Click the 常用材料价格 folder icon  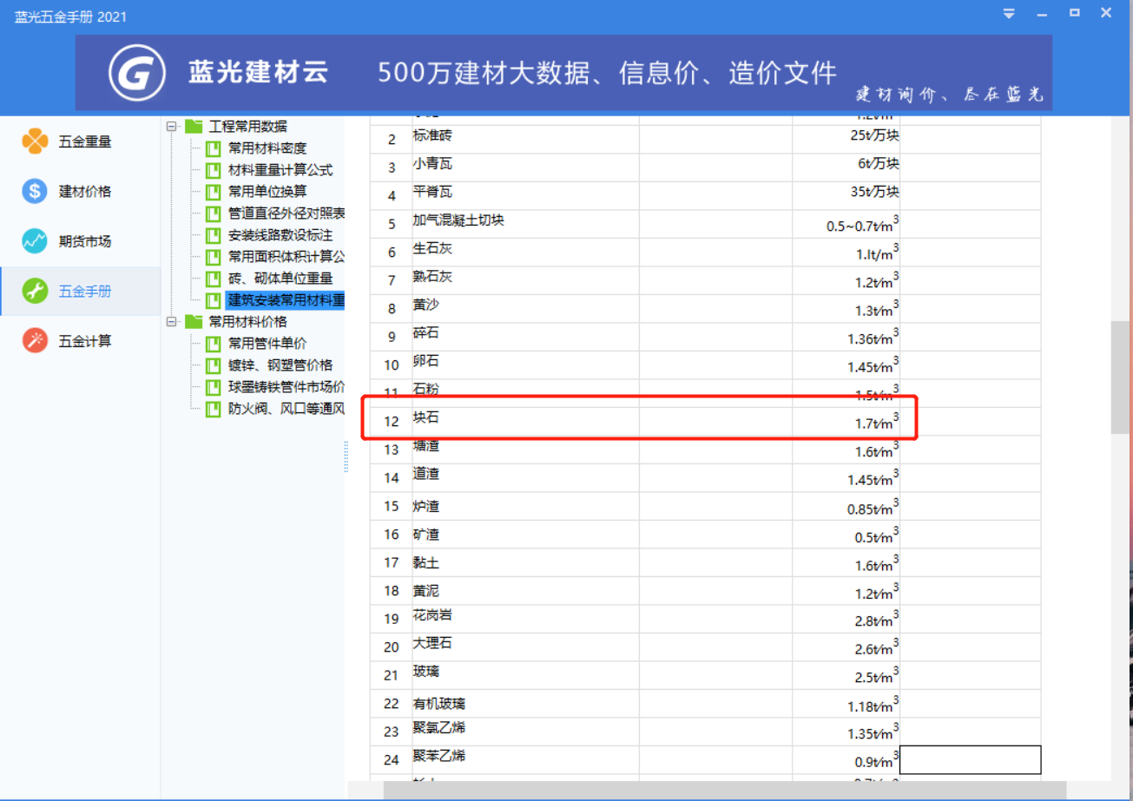tap(193, 322)
